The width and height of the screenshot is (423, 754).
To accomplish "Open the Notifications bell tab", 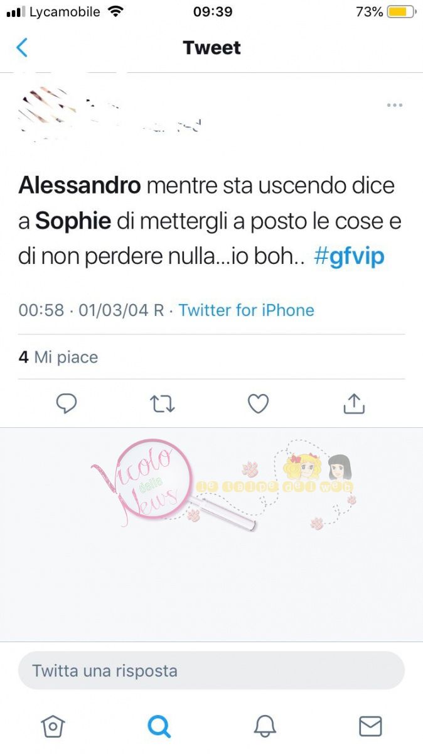I will [265, 726].
